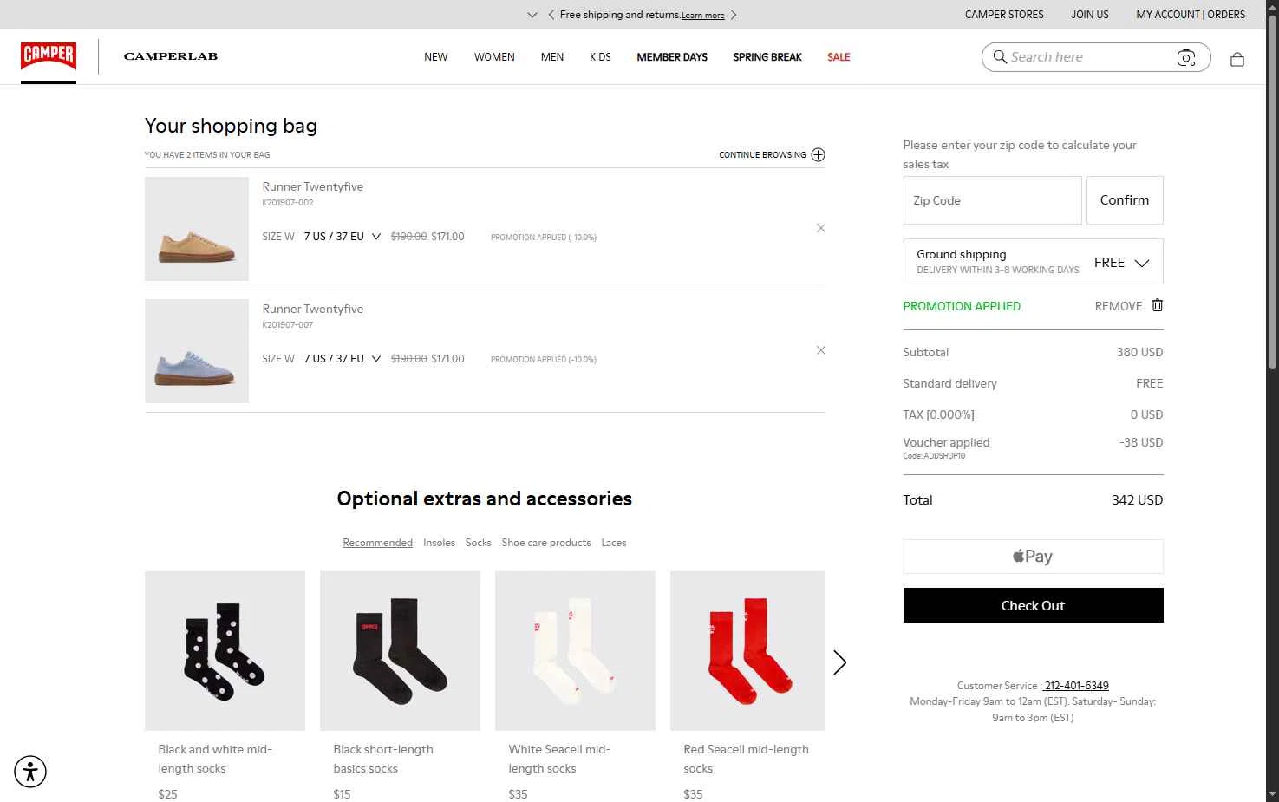The width and height of the screenshot is (1279, 802).
Task: Open the shopping bag icon in header
Action: pos(1237,59)
